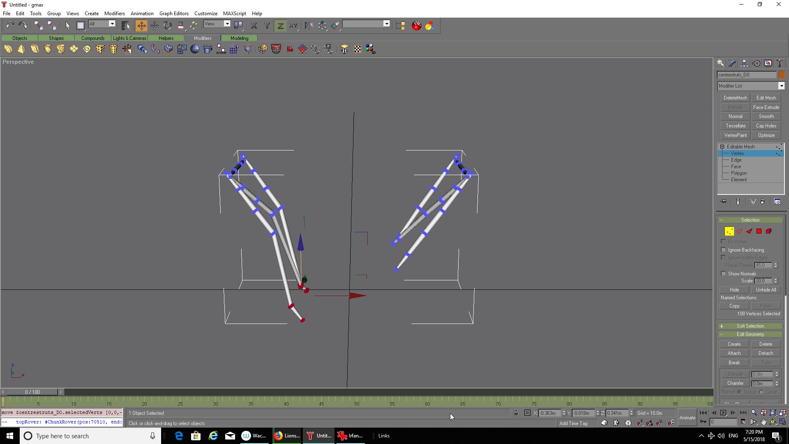Collapse the Editable Mesh tree node
The height and width of the screenshot is (444, 789).
722,147
